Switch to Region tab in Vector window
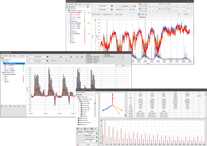 [87, 129]
